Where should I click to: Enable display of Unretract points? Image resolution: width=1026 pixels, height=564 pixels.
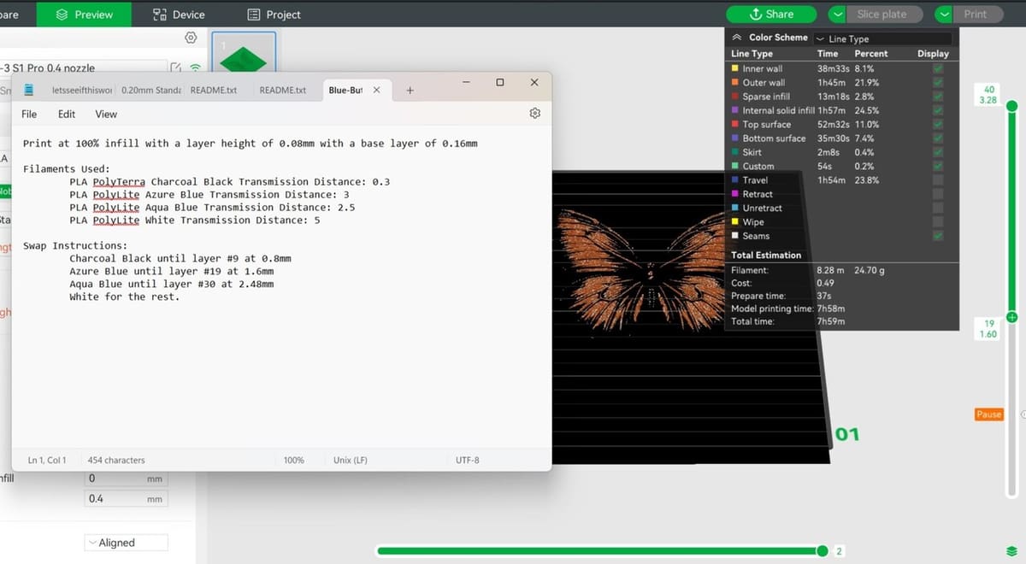tap(940, 208)
